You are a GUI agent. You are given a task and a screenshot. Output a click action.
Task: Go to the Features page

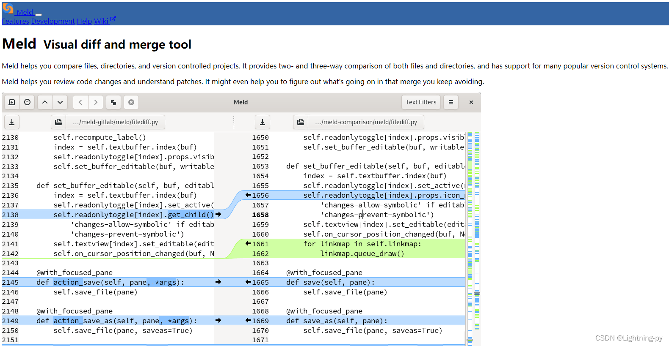(15, 21)
